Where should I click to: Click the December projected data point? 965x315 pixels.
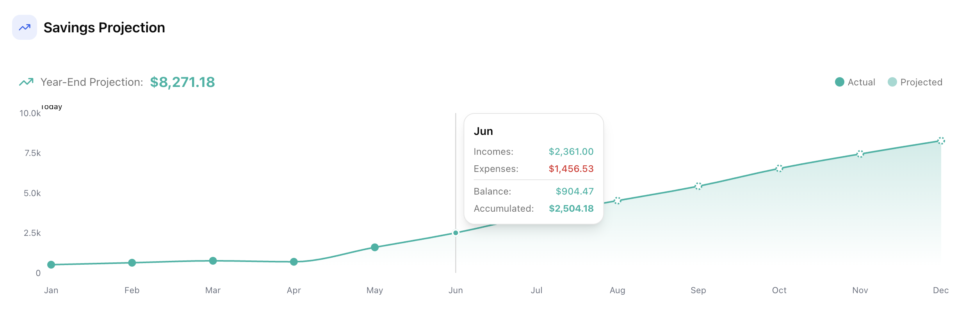pyautogui.click(x=941, y=141)
